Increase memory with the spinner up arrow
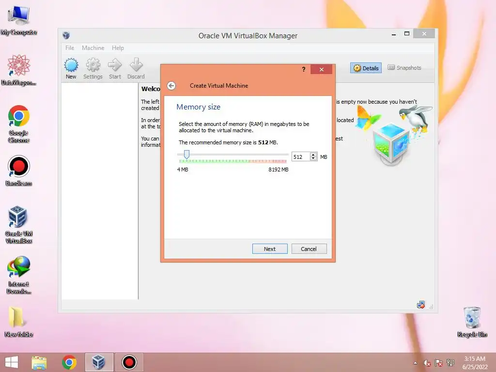Viewport: 496px width, 372px height. pyautogui.click(x=313, y=155)
